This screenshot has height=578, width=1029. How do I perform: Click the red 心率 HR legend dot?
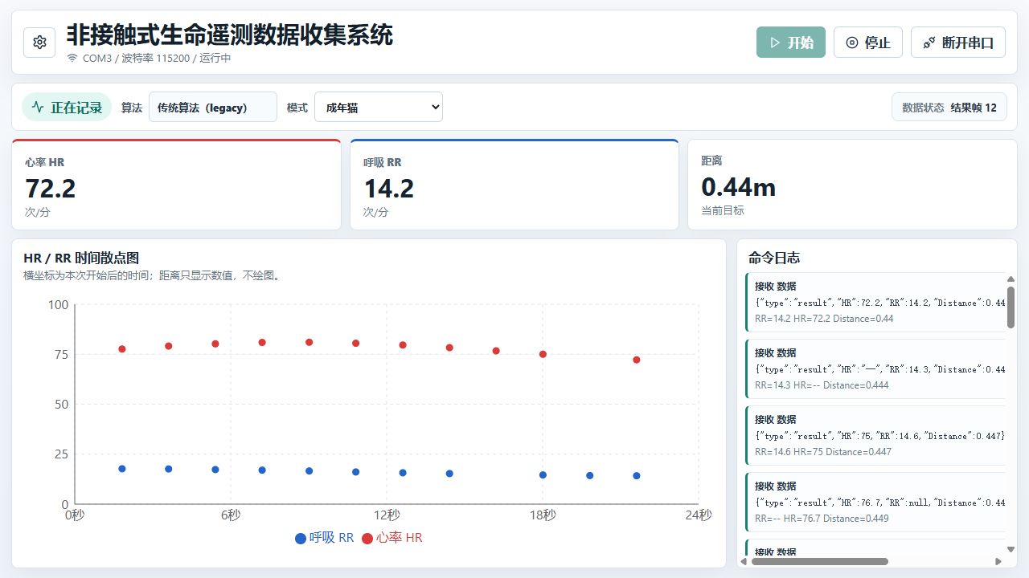pos(367,539)
